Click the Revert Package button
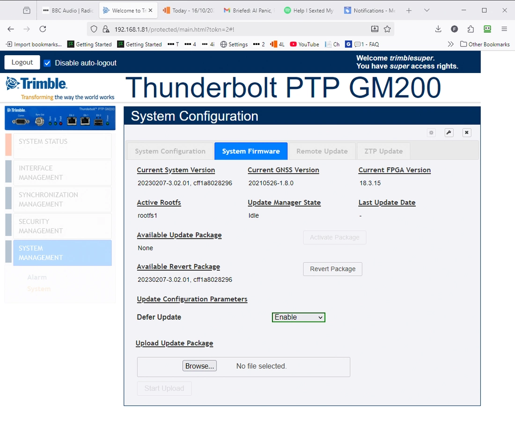 [332, 269]
